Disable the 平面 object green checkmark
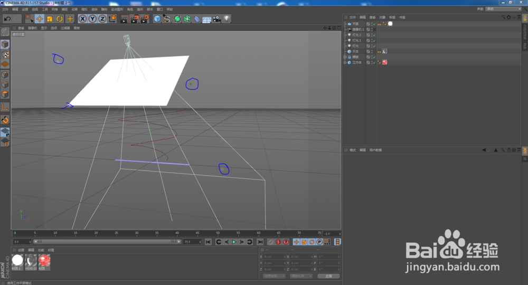 (x=374, y=24)
